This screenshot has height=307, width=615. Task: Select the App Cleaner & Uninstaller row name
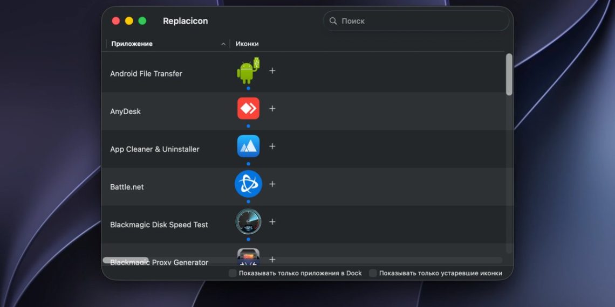pos(154,149)
